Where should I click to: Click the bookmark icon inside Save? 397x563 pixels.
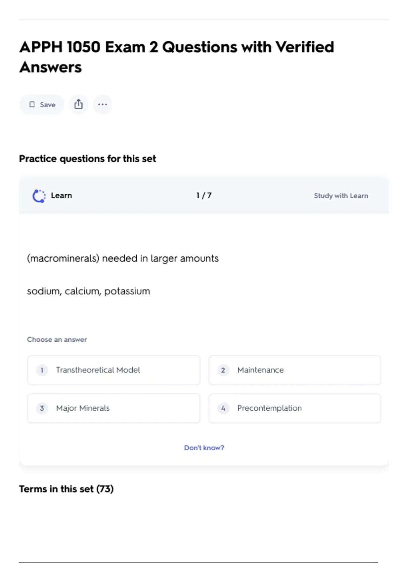pos(32,105)
